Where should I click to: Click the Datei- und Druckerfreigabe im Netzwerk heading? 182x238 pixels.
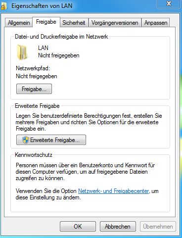click(x=61, y=37)
